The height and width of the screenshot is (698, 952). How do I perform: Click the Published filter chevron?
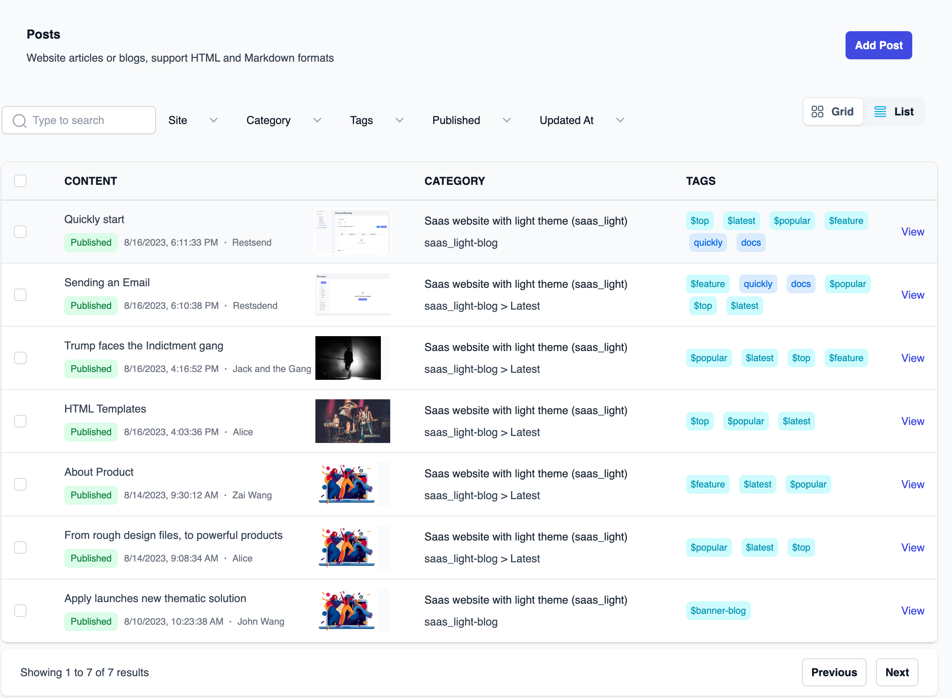507,120
